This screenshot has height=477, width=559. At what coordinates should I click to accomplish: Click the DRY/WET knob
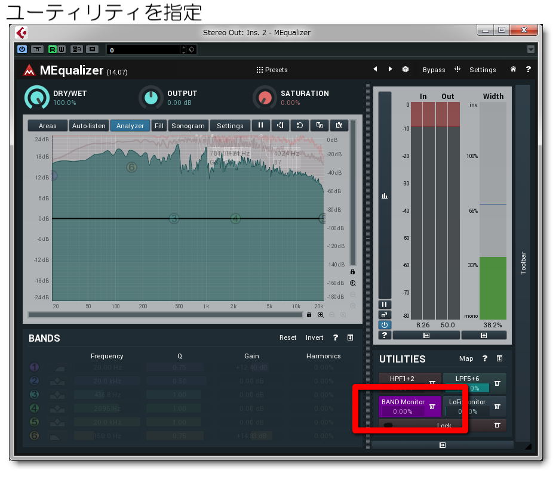coord(36,98)
